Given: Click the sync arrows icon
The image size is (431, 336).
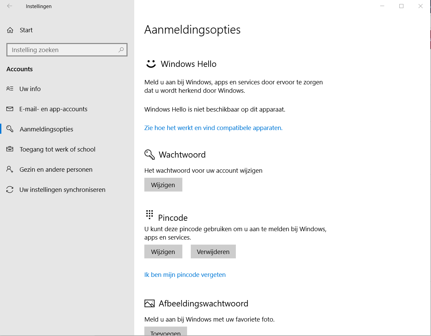Looking at the screenshot, I should 10,190.
